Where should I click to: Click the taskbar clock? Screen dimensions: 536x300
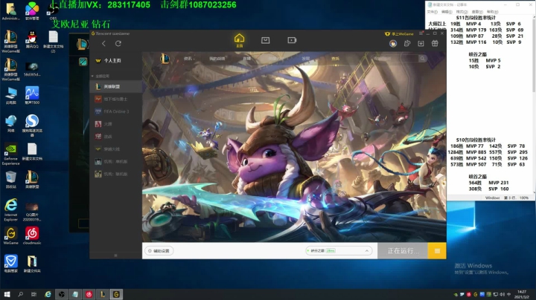click(x=522, y=294)
